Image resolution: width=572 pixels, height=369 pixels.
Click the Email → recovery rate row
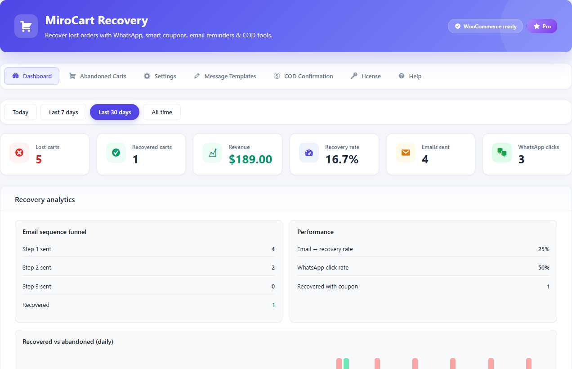click(423, 249)
